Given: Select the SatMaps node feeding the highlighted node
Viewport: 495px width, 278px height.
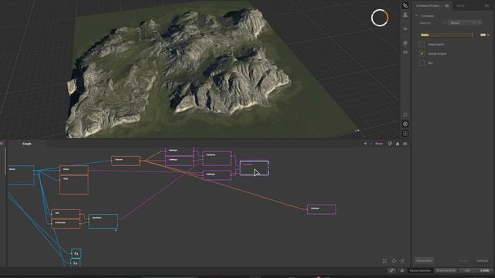Looking at the screenshot, I should click(217, 175).
